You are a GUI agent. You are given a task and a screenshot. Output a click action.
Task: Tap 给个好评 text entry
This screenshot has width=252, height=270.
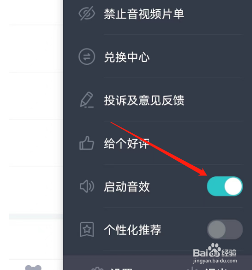(x=127, y=144)
